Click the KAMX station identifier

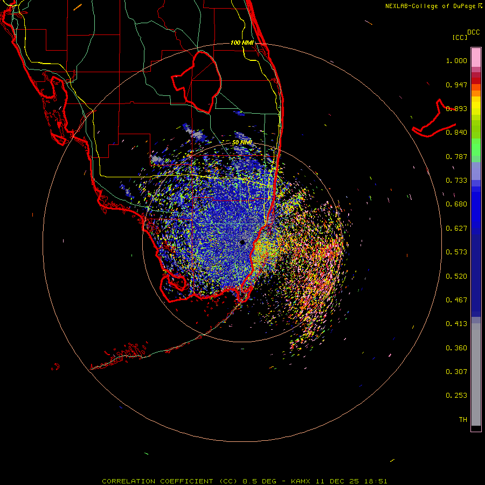(300, 481)
